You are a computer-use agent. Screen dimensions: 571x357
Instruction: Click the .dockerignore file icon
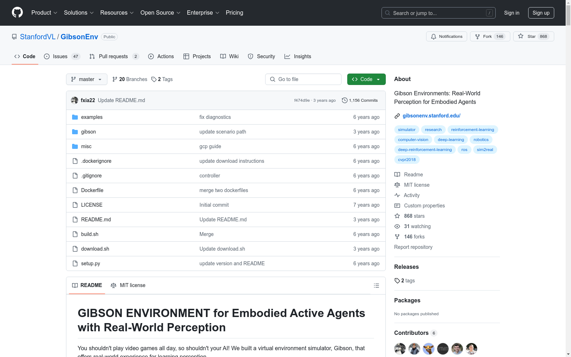[75, 161]
